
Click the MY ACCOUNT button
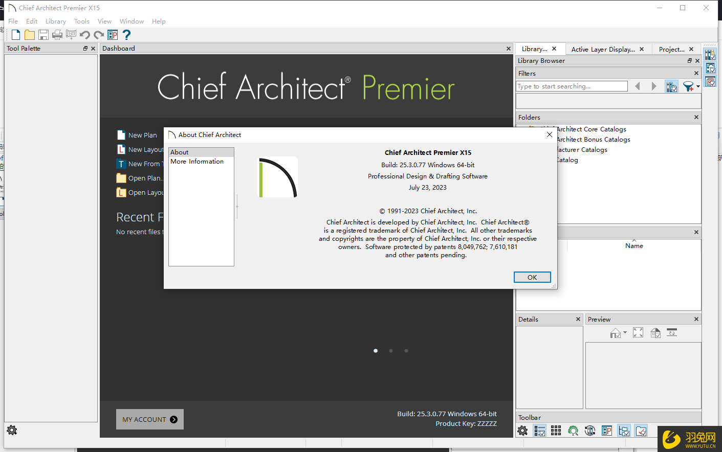coord(149,419)
